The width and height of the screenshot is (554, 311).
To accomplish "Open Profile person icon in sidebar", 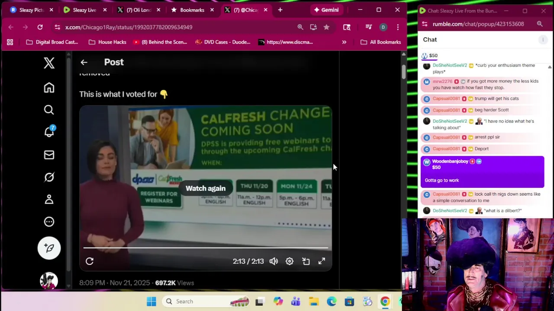I will click(x=49, y=199).
